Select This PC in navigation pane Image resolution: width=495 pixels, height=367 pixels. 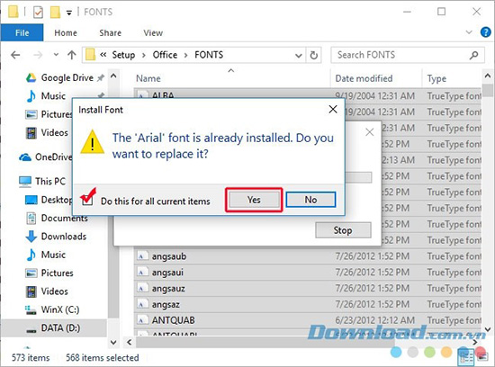[x=50, y=182]
